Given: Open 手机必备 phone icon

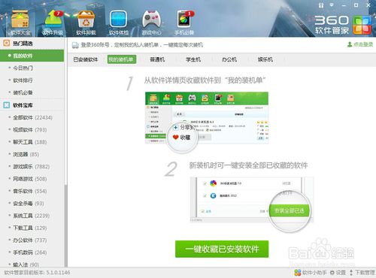Looking at the screenshot, I should pyautogui.click(x=184, y=23).
